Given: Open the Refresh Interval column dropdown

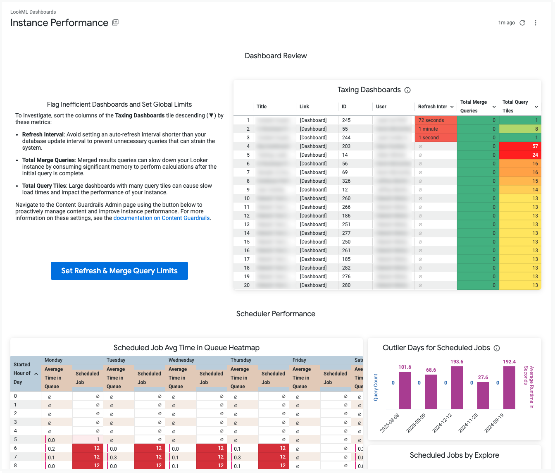Looking at the screenshot, I should pyautogui.click(x=452, y=107).
